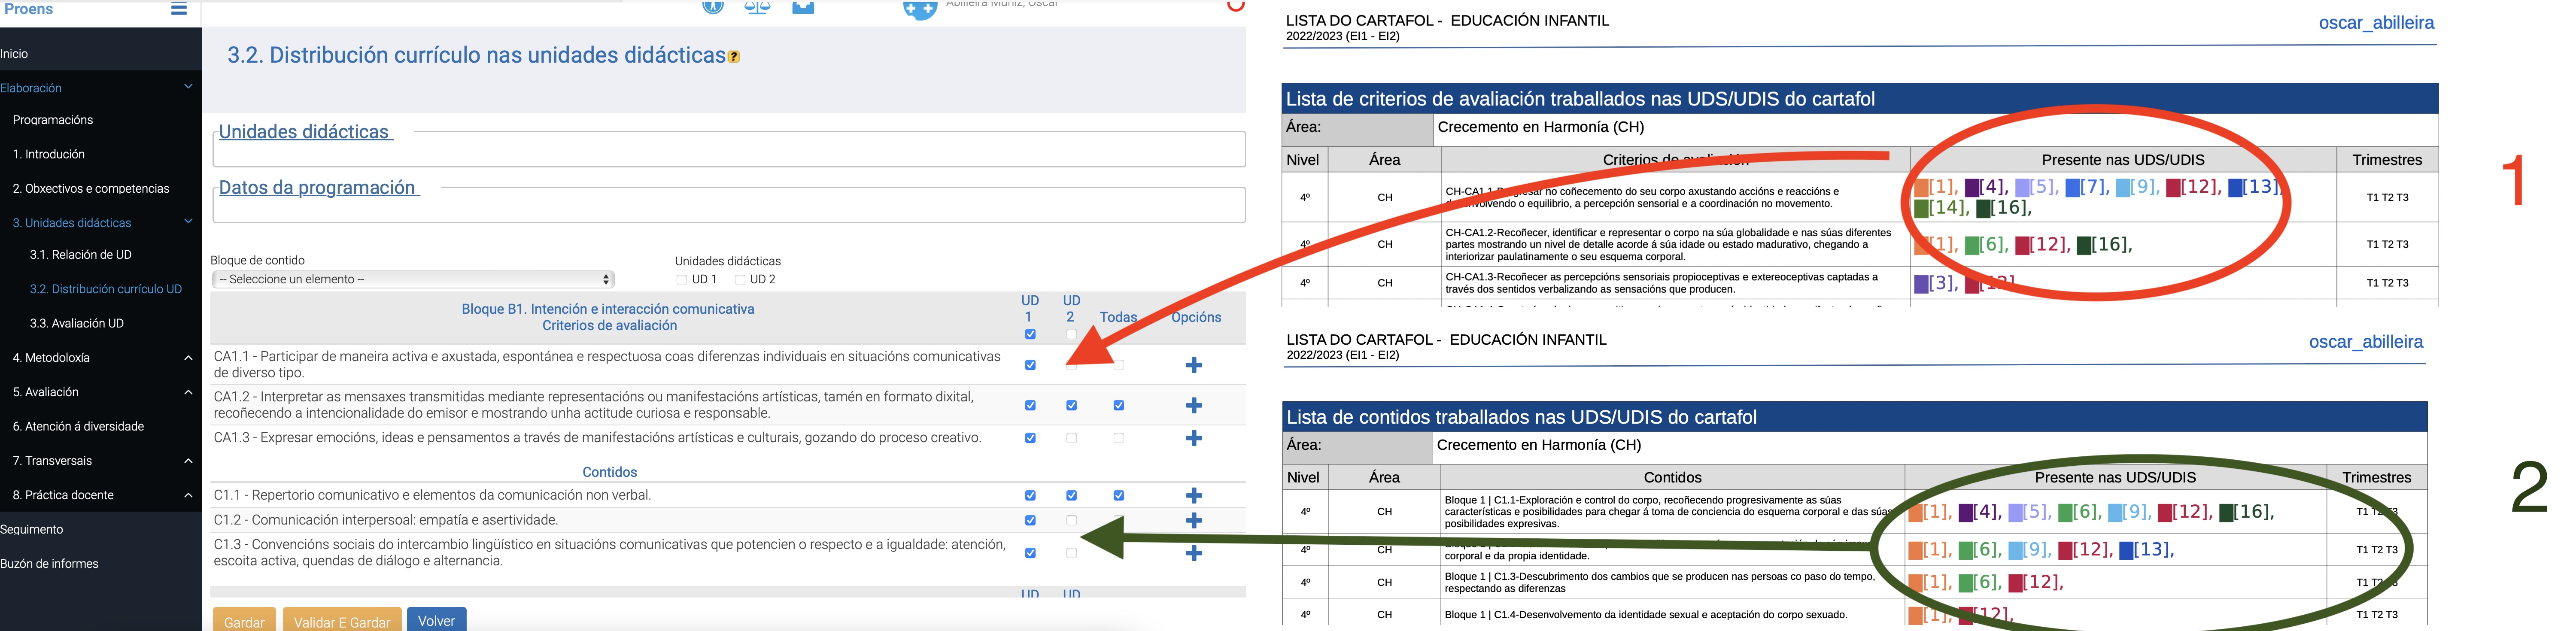Toggle the Todas checkbox for CA1.2
Viewport: 2576px width, 631px height.
point(1118,405)
